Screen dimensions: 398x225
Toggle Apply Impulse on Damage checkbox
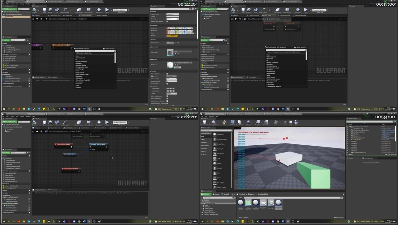tap(167, 101)
